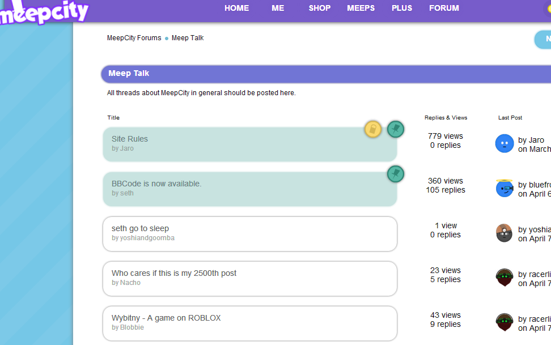Open the HOME menu item

coord(236,8)
